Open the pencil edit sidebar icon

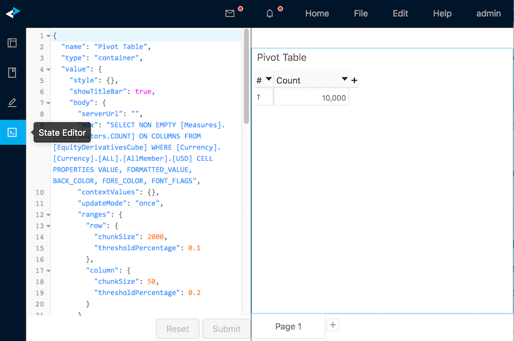(x=12, y=102)
